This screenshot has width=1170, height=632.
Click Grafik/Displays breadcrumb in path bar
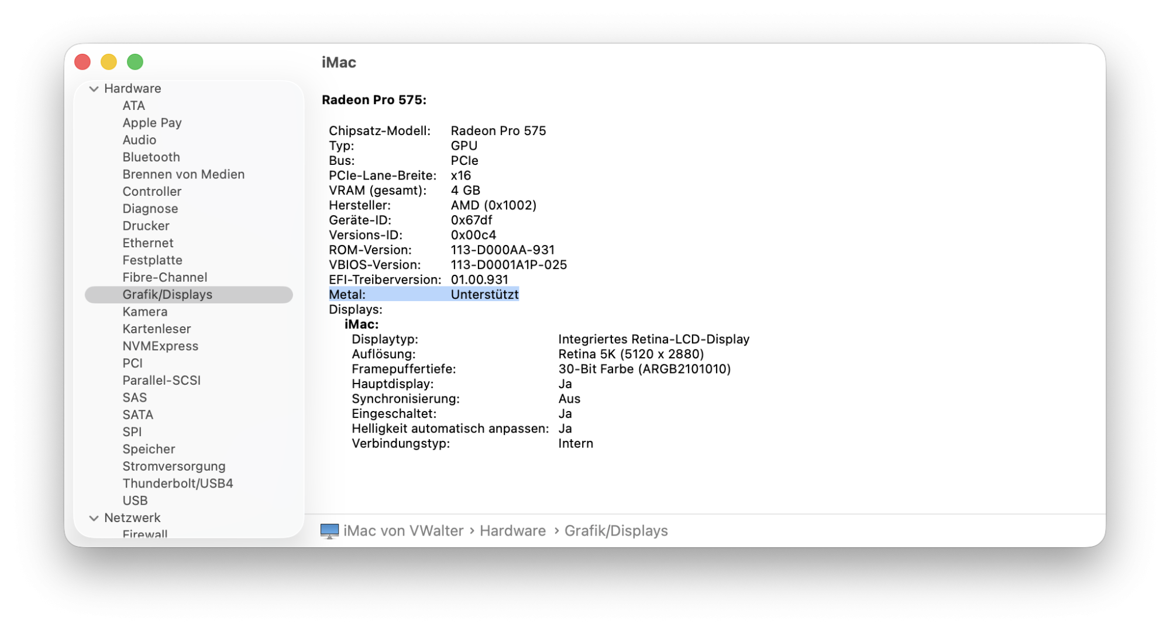pyautogui.click(x=615, y=531)
